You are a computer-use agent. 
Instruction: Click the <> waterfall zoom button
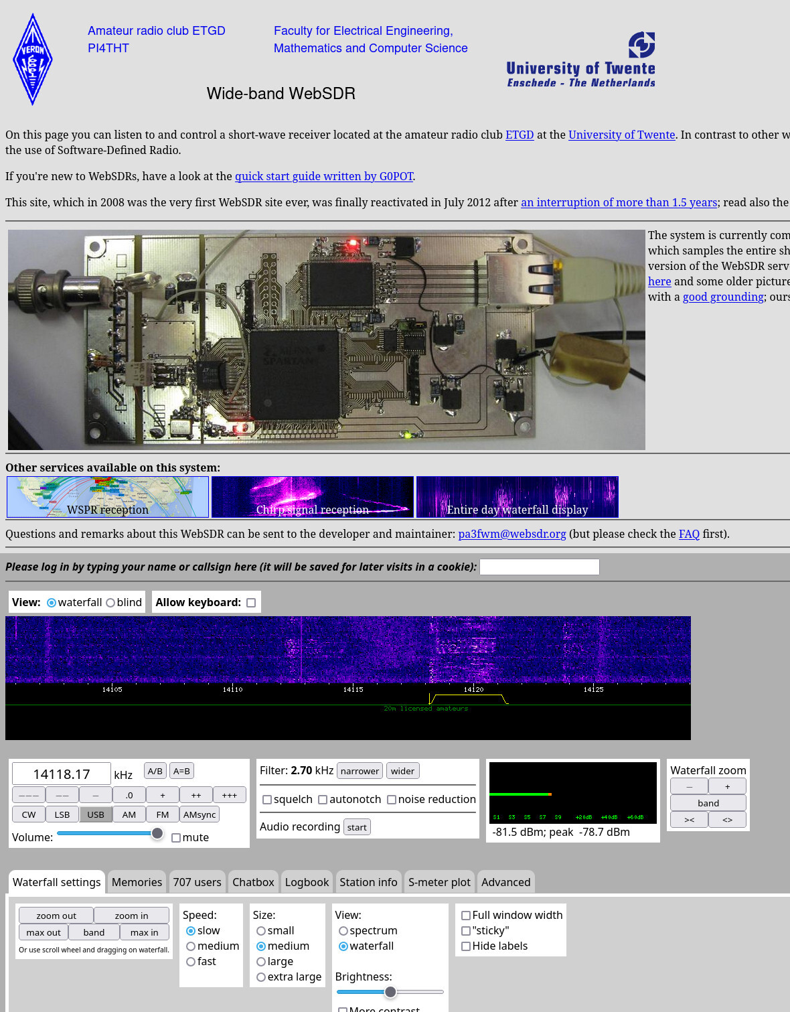point(727,819)
